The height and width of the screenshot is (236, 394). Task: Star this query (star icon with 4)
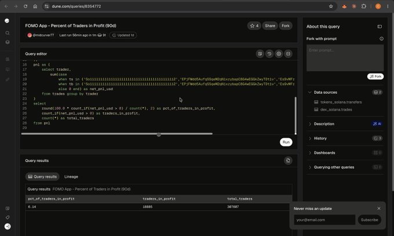254,25
